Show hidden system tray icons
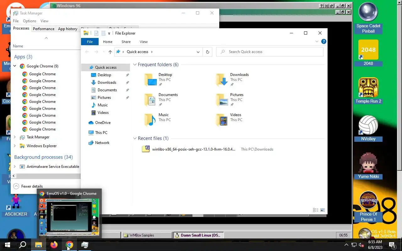 pos(346,245)
